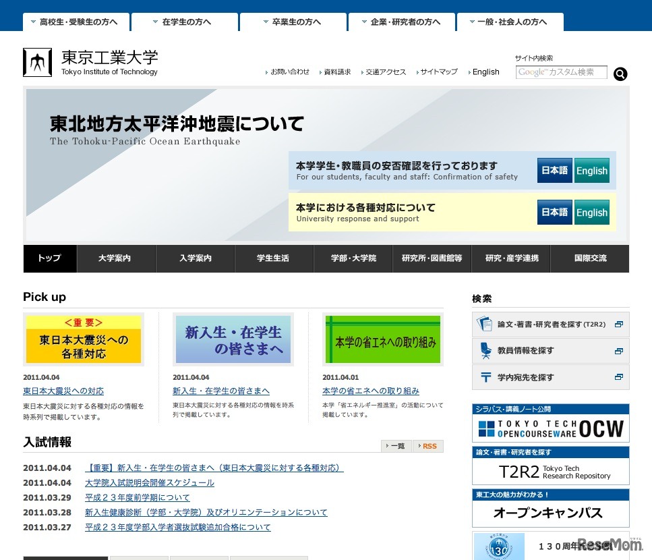652x560 pixels.
Task: Click the RSS feed icon
Action: 428,446
